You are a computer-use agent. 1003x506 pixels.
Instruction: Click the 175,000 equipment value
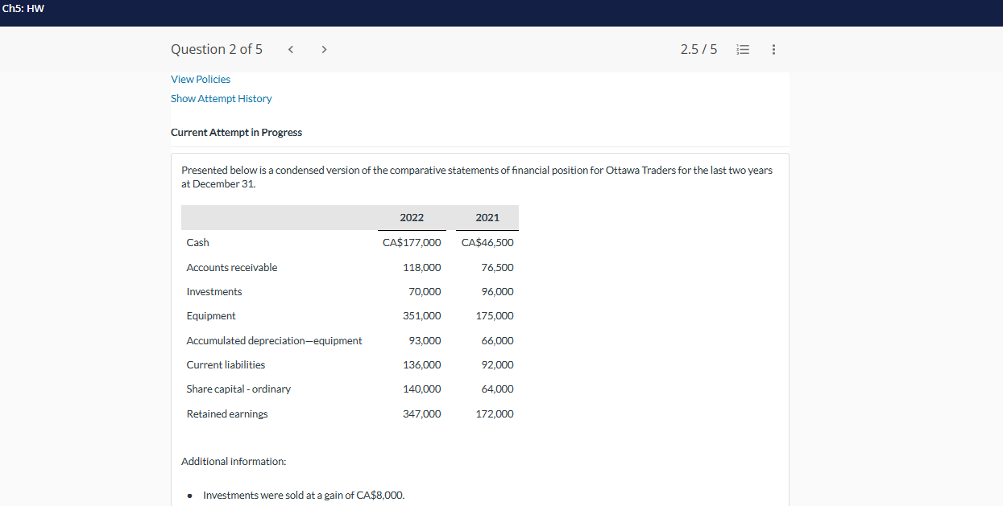[495, 315]
